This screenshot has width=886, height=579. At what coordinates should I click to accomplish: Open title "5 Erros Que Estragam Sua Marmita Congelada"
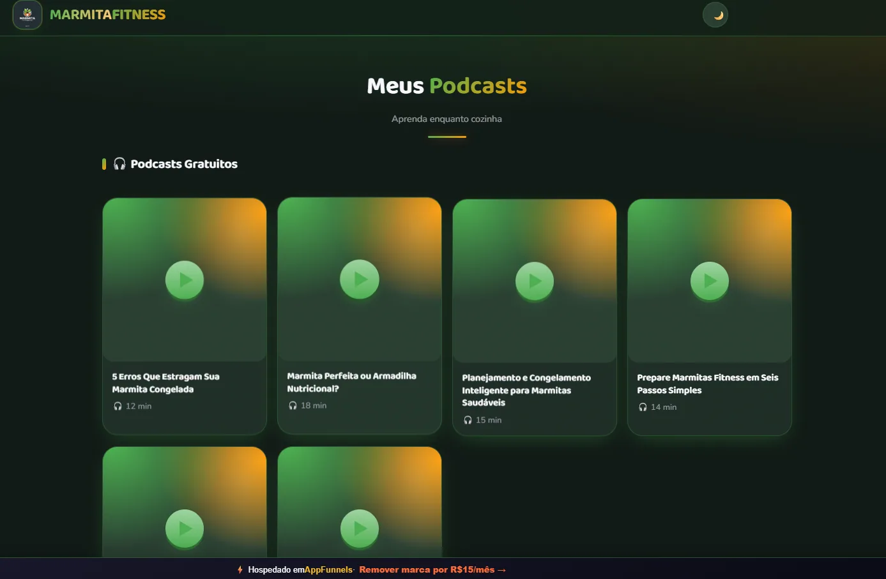(165, 383)
